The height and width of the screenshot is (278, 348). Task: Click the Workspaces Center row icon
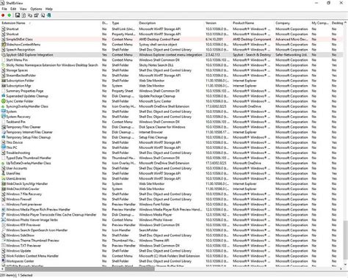[x=4, y=261]
